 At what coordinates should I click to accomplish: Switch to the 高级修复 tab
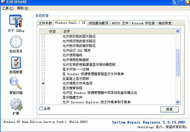coord(165,23)
